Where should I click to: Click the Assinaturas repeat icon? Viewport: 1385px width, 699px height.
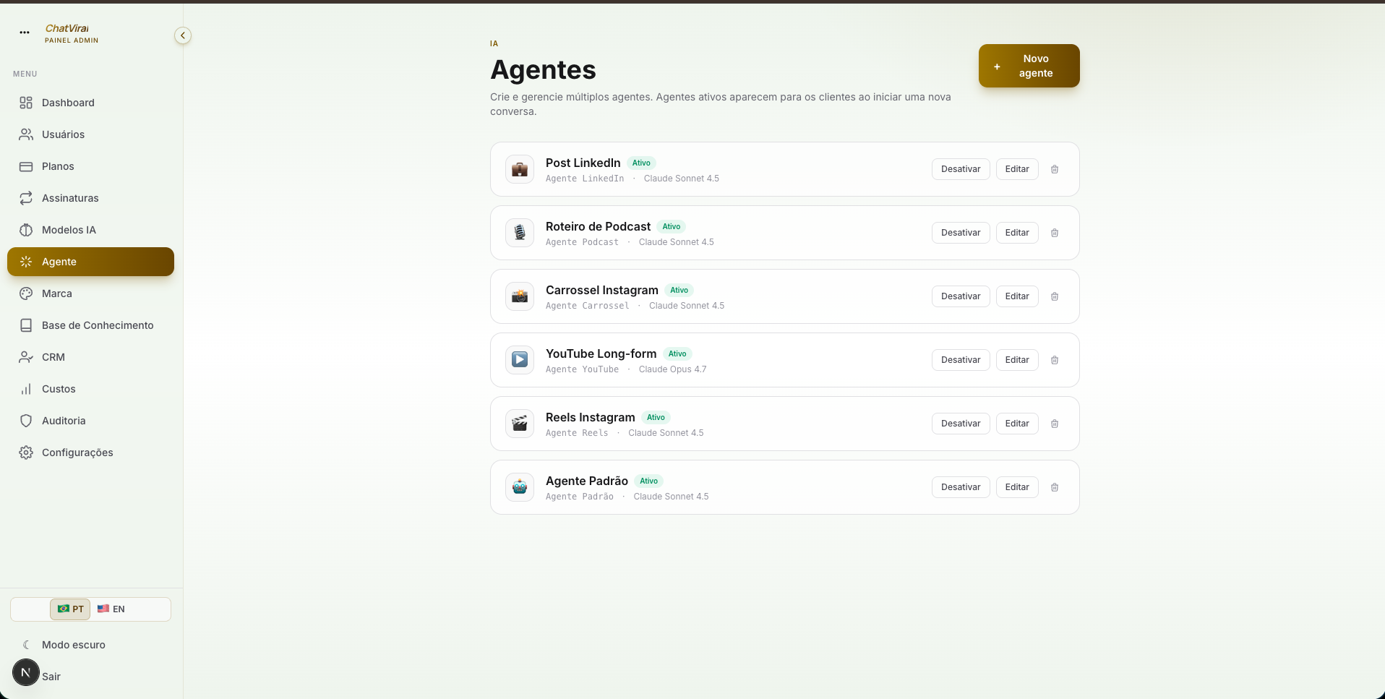(26, 198)
